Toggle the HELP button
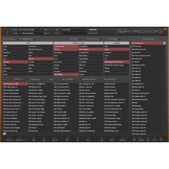This screenshot has width=169, height=169. click(x=60, y=33)
